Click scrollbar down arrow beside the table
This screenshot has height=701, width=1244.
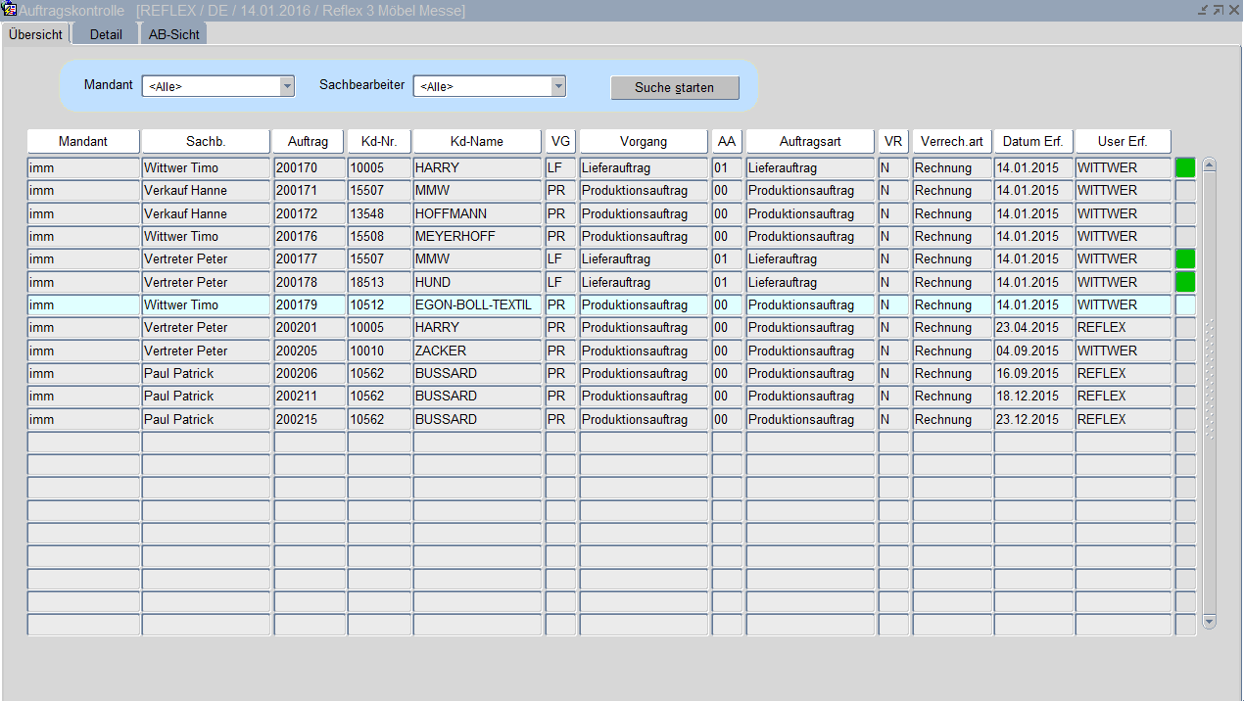click(x=1209, y=621)
